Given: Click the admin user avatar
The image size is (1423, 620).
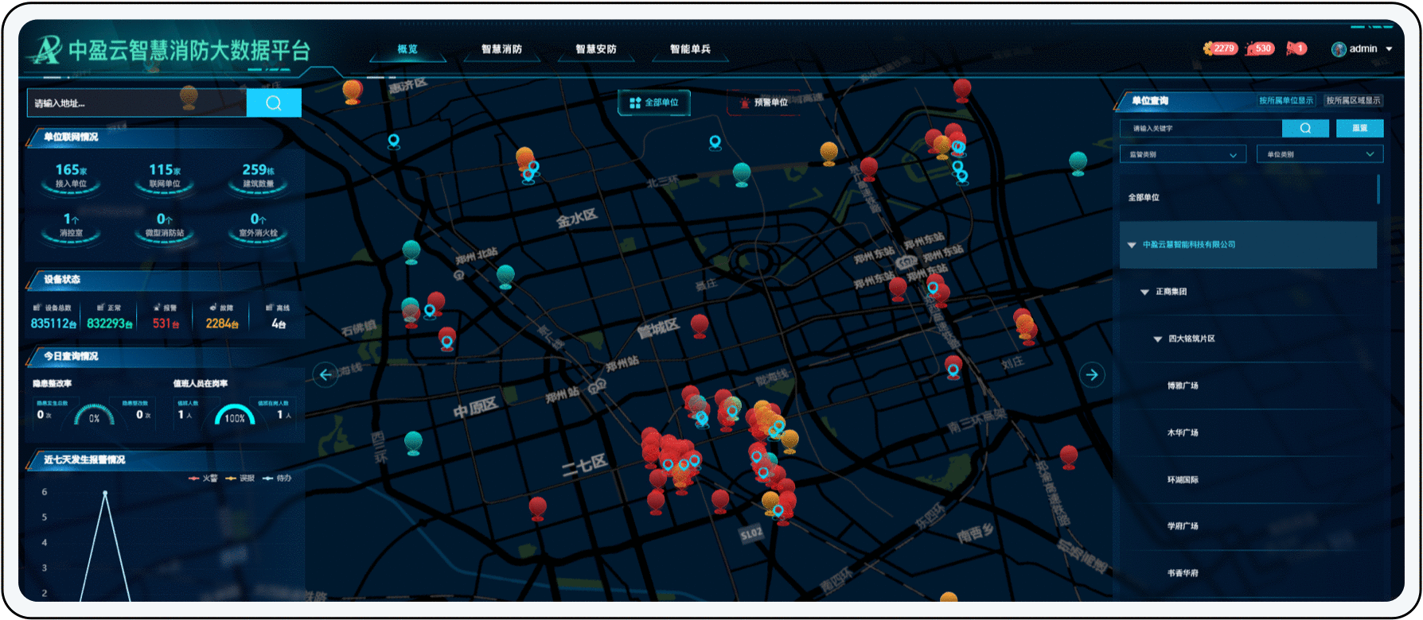Looking at the screenshot, I should [1339, 49].
